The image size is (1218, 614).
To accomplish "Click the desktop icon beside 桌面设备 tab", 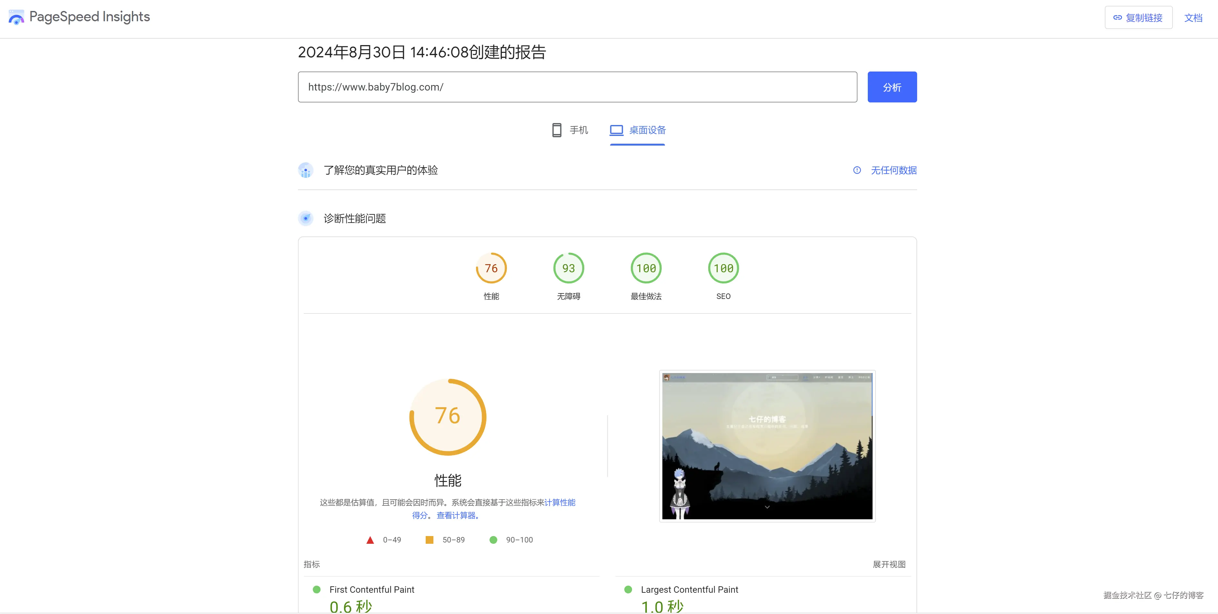I will [x=616, y=130].
